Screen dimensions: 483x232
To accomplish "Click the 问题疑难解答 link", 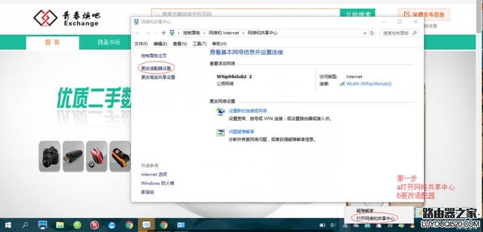I will [x=241, y=132].
